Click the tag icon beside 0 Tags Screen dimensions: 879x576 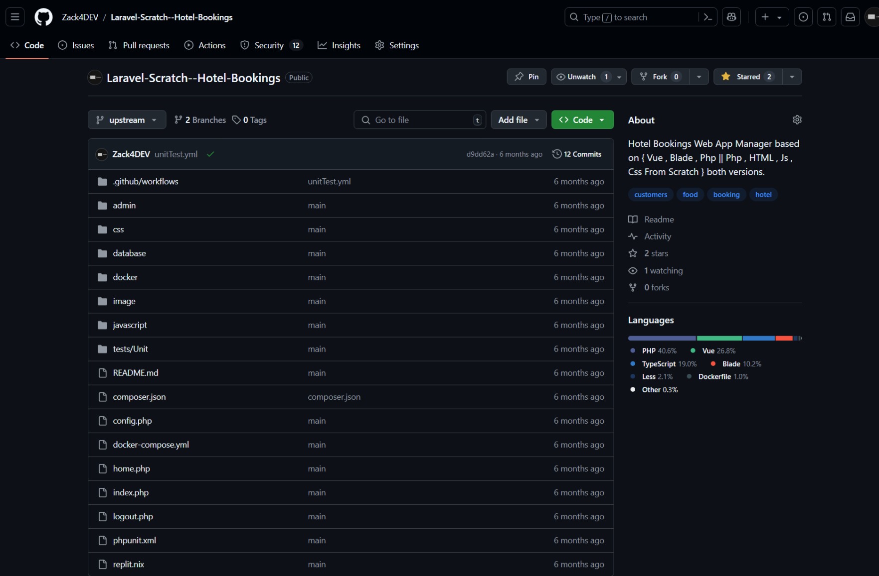point(236,120)
